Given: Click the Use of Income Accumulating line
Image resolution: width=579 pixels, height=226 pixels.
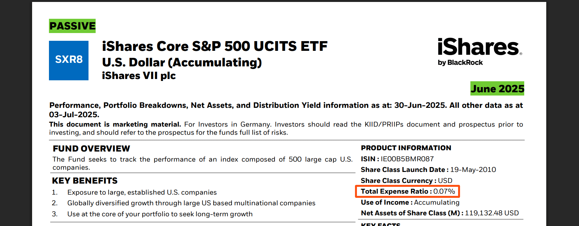Looking at the screenshot, I should (410, 202).
